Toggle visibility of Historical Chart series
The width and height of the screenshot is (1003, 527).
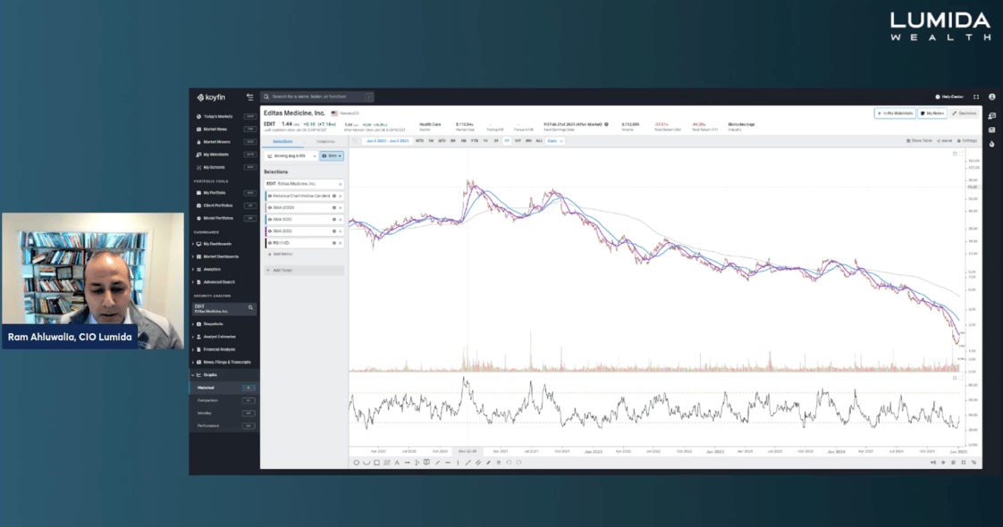coord(270,197)
